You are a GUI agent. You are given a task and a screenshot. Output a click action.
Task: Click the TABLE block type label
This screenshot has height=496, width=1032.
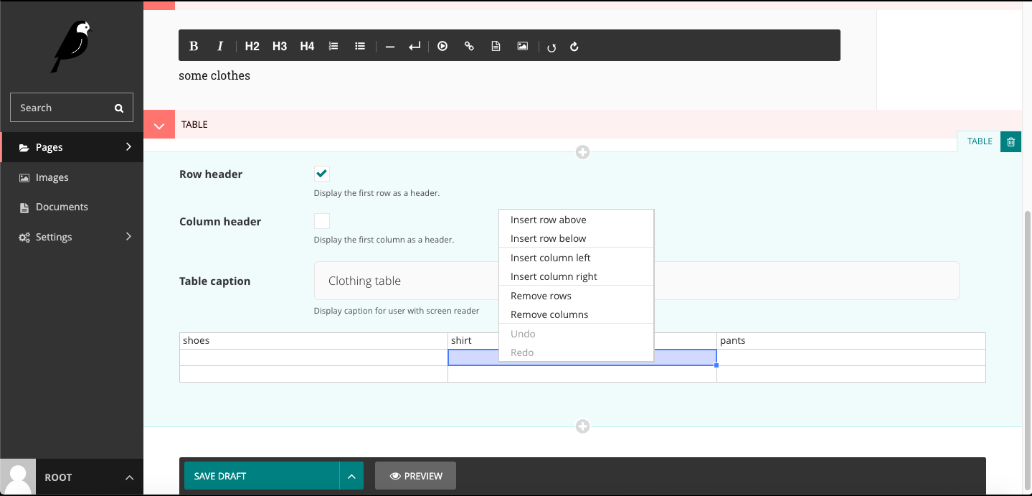coord(979,141)
